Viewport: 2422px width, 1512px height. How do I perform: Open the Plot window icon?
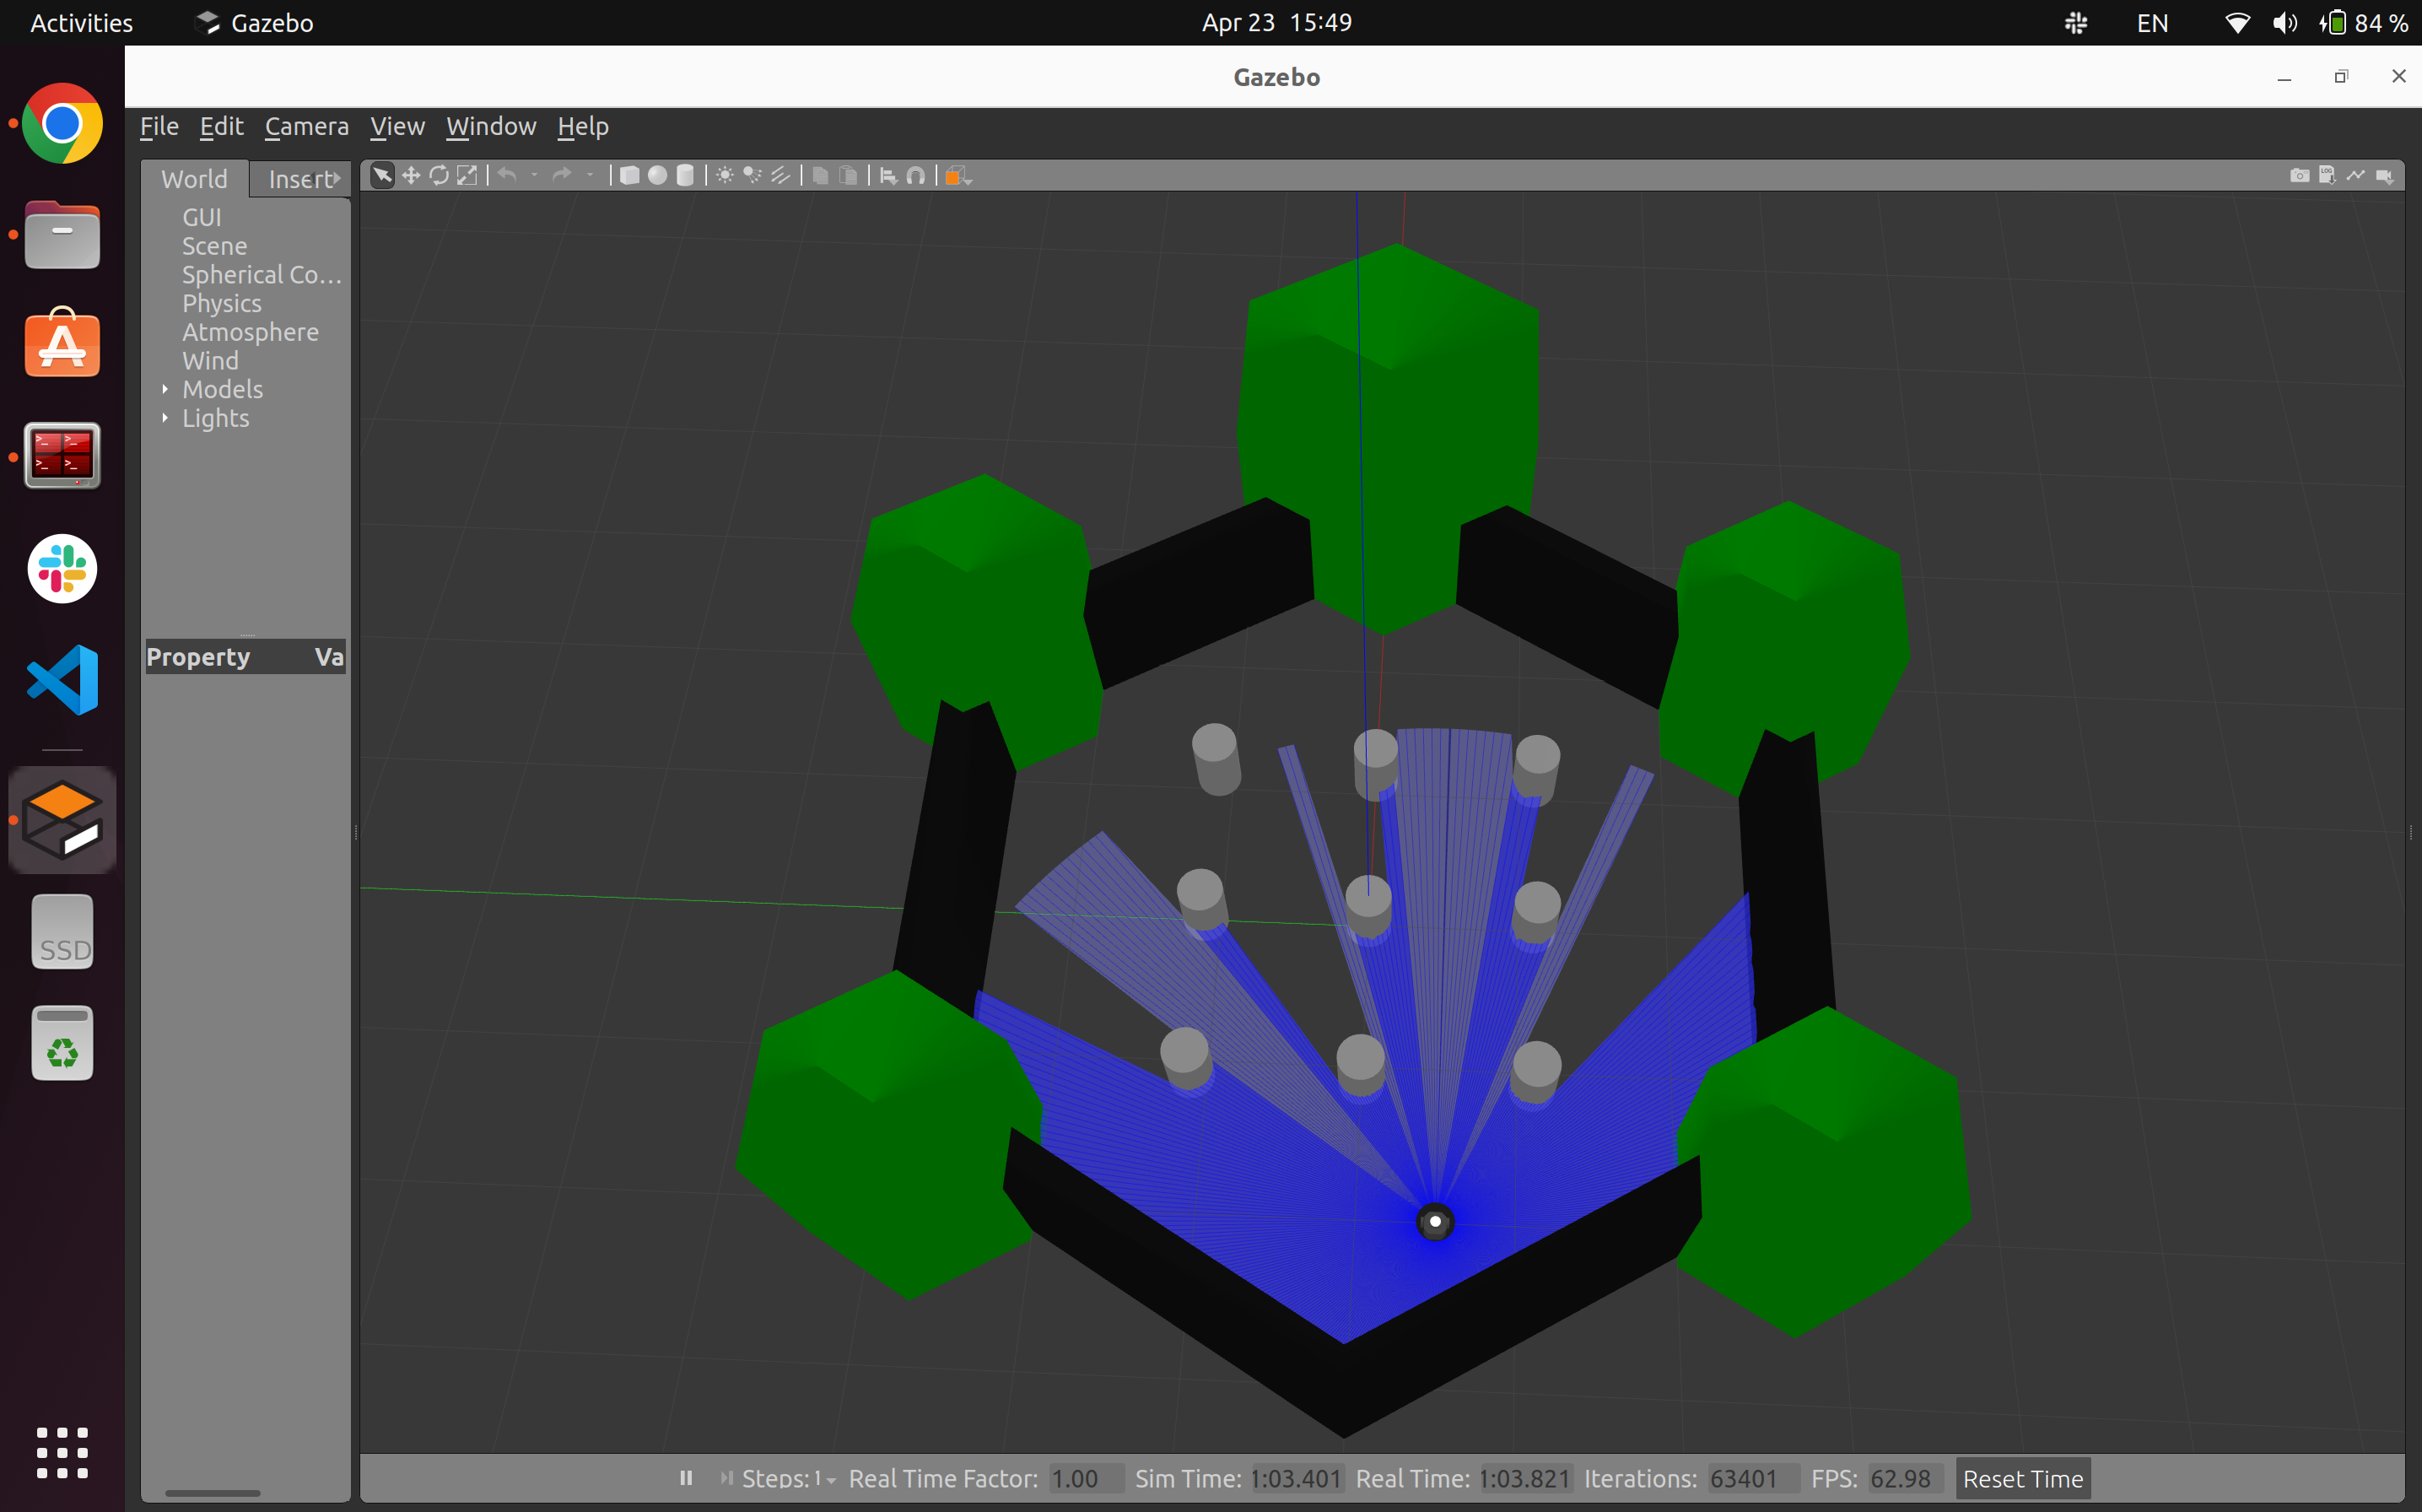[x=2356, y=176]
